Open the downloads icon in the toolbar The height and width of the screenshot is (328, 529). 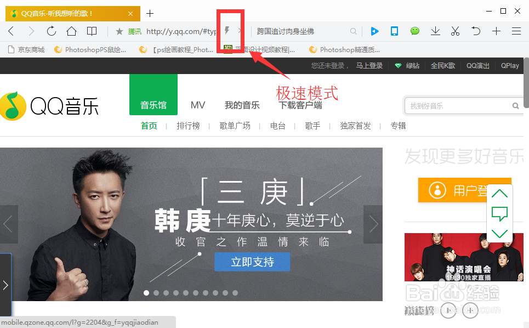click(435, 31)
